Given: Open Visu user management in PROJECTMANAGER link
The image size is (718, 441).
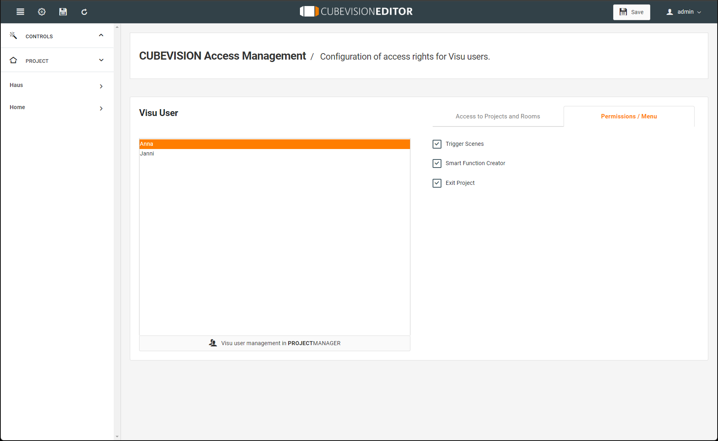Looking at the screenshot, I should (275, 343).
